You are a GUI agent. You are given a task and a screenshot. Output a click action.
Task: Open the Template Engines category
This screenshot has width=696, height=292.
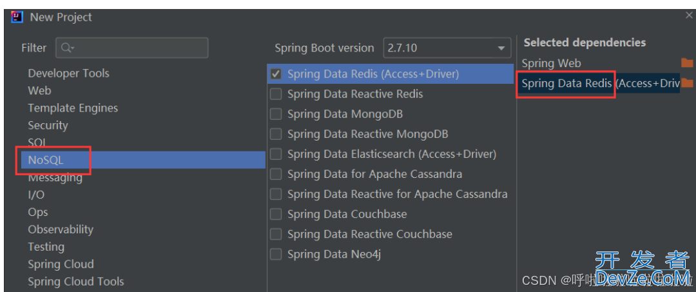pos(73,108)
